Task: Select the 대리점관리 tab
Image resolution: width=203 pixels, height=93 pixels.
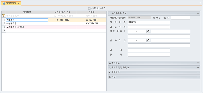Action: (x=11, y=3)
